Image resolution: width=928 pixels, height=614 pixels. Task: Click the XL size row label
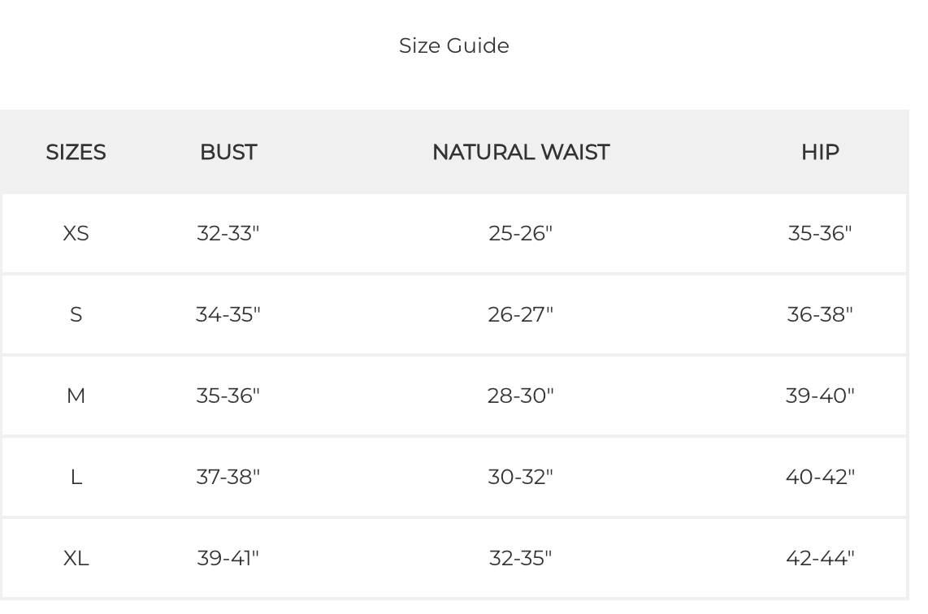(x=76, y=559)
